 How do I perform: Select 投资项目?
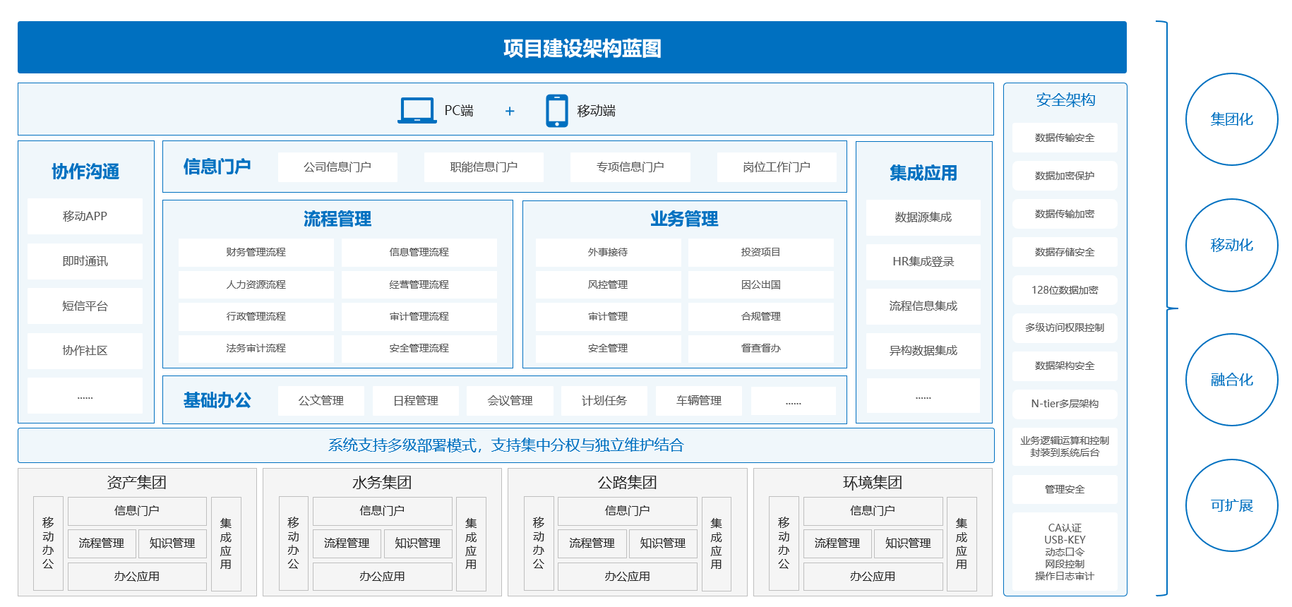(x=761, y=253)
